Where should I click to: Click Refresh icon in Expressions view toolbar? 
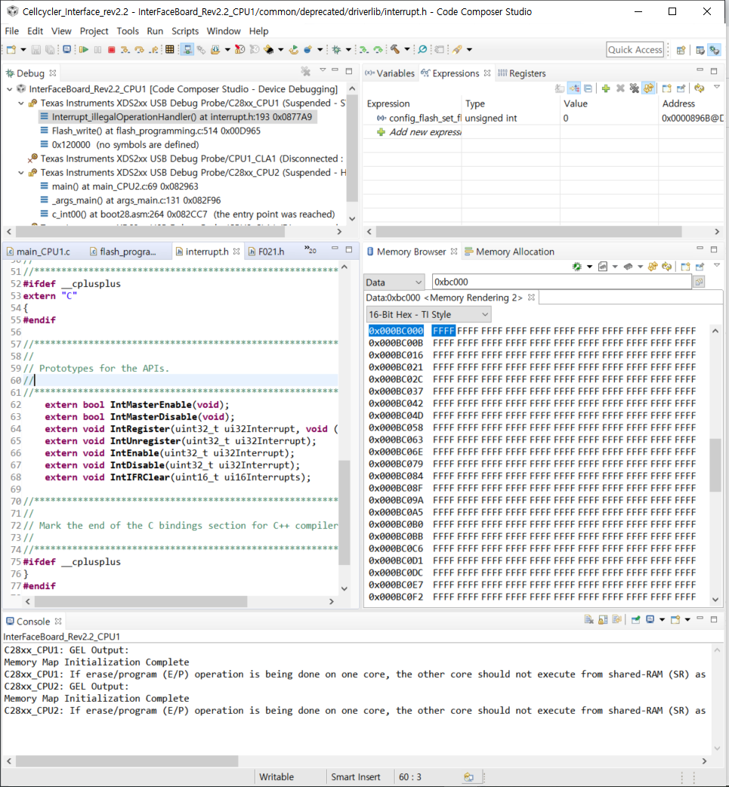click(x=700, y=88)
